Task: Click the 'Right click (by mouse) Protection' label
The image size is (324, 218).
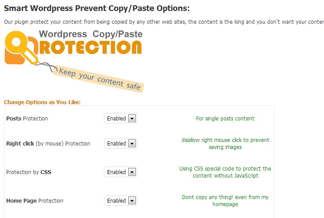Action: tap(48, 144)
